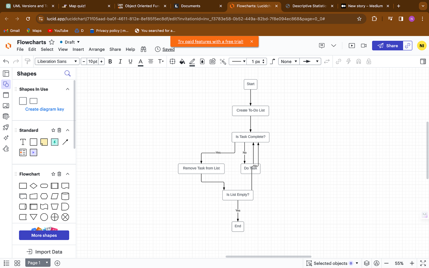Open the fill color tool
Screen dimensions: 429x268
click(x=182, y=61)
